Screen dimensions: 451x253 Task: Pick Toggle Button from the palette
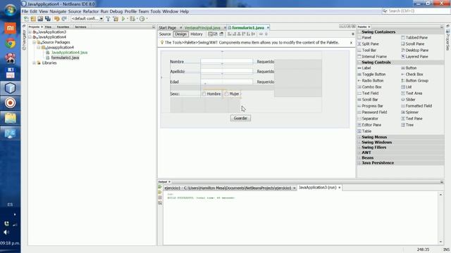coord(371,74)
